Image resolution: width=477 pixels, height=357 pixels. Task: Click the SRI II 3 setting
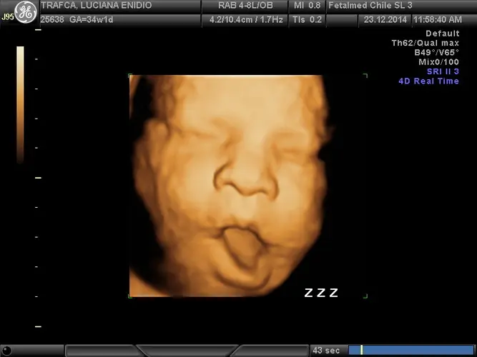tap(443, 71)
